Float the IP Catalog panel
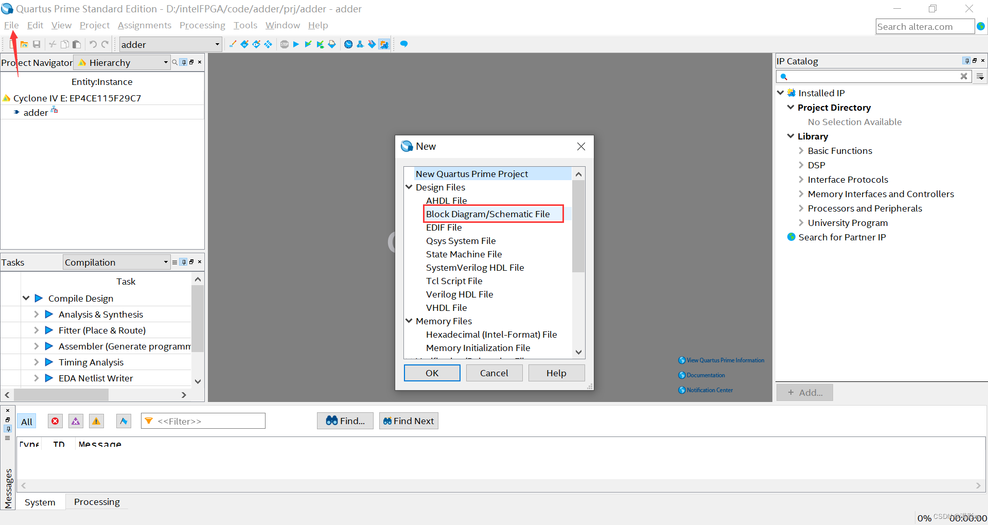988x525 pixels. click(x=975, y=61)
